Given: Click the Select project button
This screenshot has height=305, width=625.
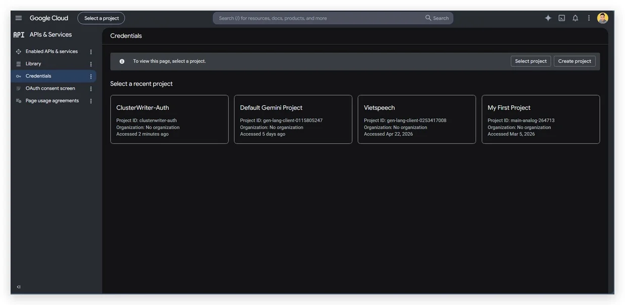Looking at the screenshot, I should pos(531,61).
